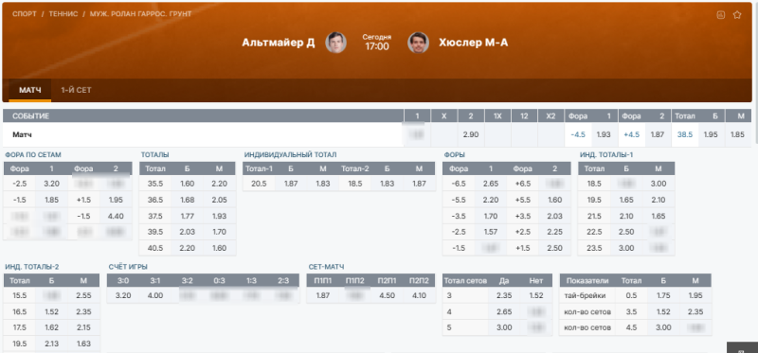Pick the 1.85 total under odds in the Матч row

pos(738,134)
